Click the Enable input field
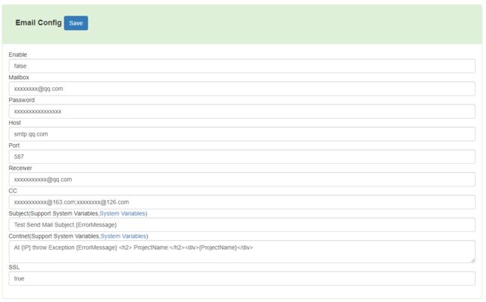 coord(242,66)
